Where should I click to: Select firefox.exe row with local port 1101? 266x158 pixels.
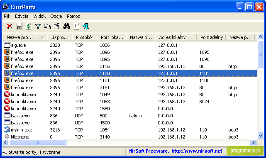tap(129, 80)
